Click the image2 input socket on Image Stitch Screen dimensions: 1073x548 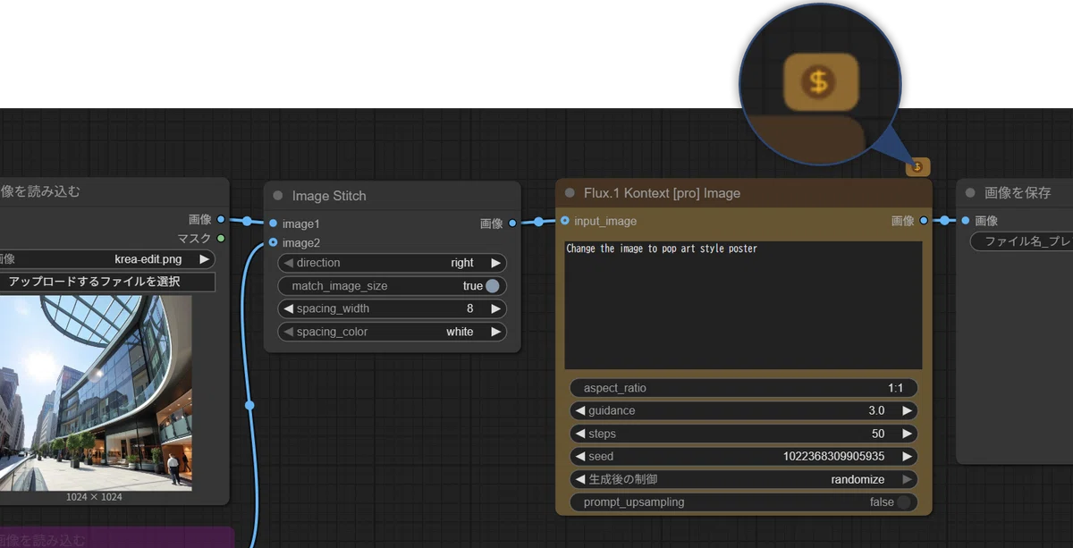(273, 243)
